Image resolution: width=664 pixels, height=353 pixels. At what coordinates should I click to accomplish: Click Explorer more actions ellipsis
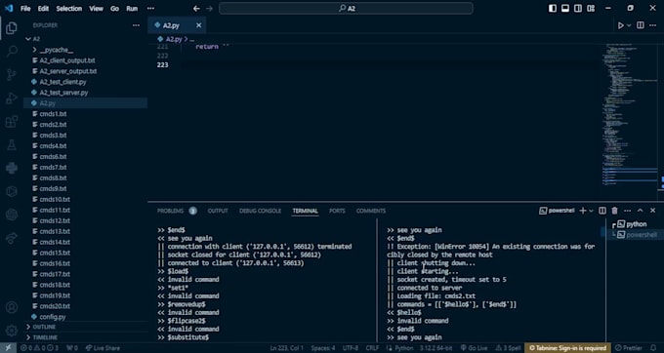coord(136,25)
